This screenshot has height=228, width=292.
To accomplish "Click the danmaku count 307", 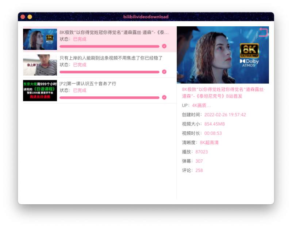I will 199,161.
